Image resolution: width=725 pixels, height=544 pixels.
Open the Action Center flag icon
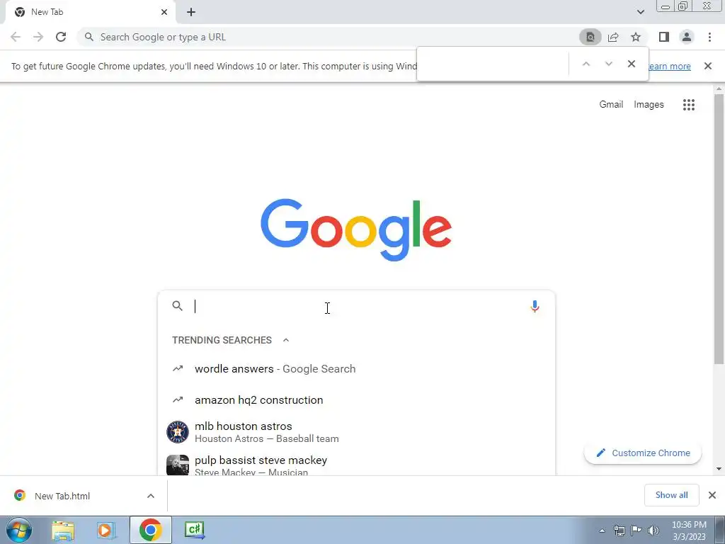coord(636,531)
